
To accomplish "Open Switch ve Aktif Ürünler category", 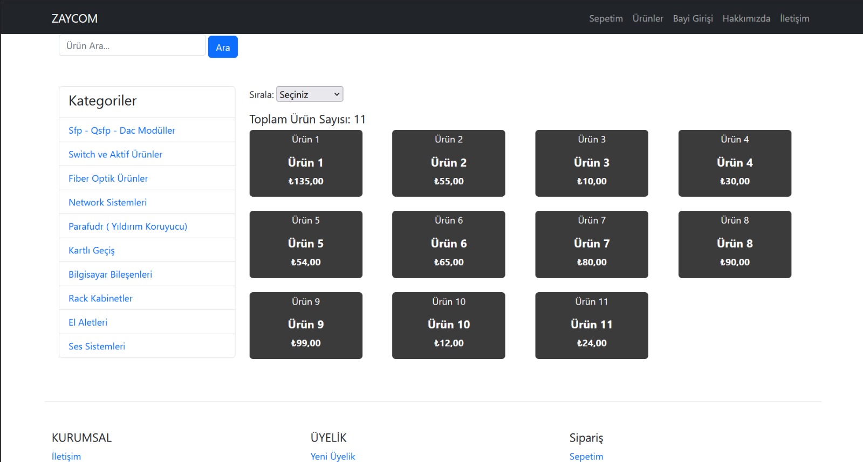I will 115,154.
